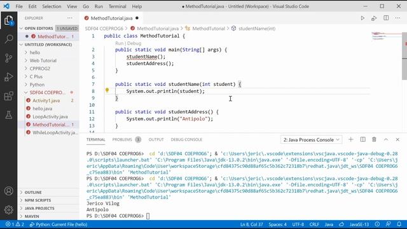Click the lightbulb quick fix icon
The height and width of the screenshot is (229, 407).
point(107,90)
